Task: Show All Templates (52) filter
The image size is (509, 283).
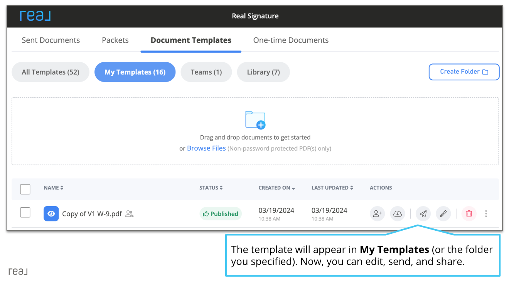Action: 51,72
